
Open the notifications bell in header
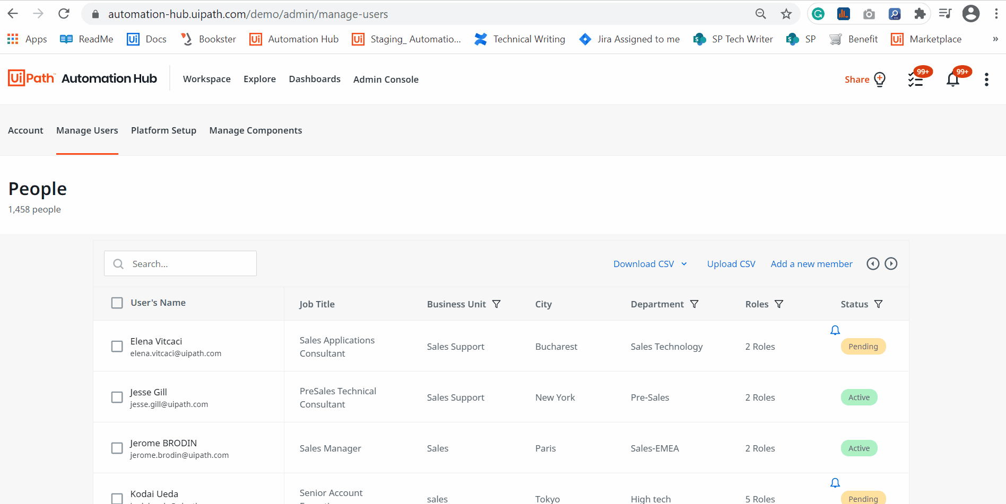[x=953, y=79]
